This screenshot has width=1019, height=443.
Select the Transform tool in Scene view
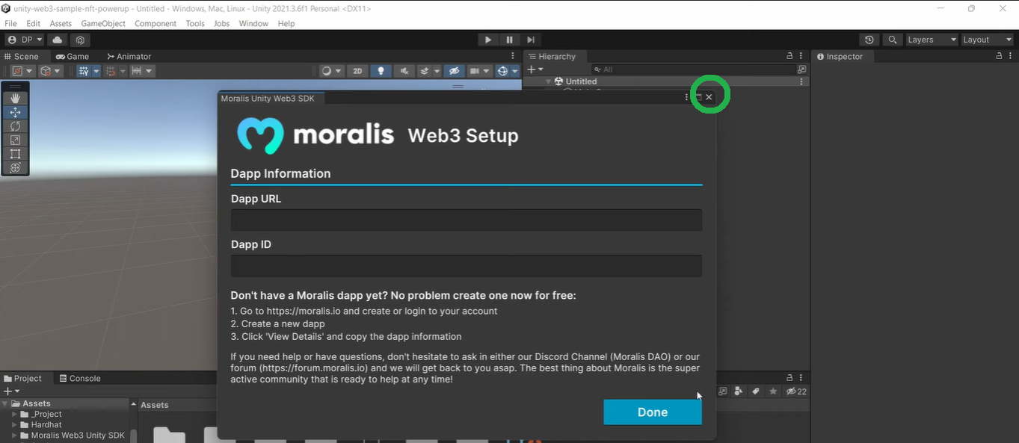15,168
